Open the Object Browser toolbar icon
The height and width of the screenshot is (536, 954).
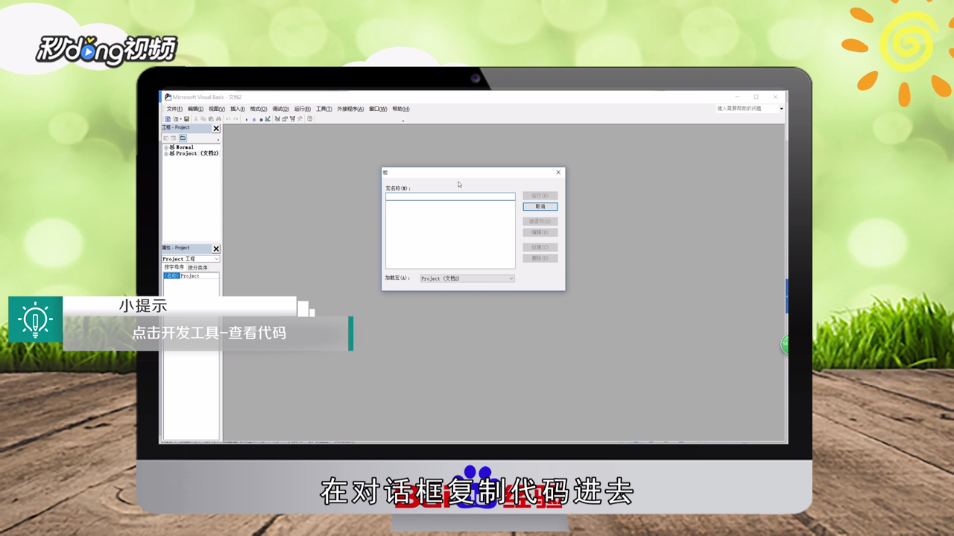click(292, 118)
